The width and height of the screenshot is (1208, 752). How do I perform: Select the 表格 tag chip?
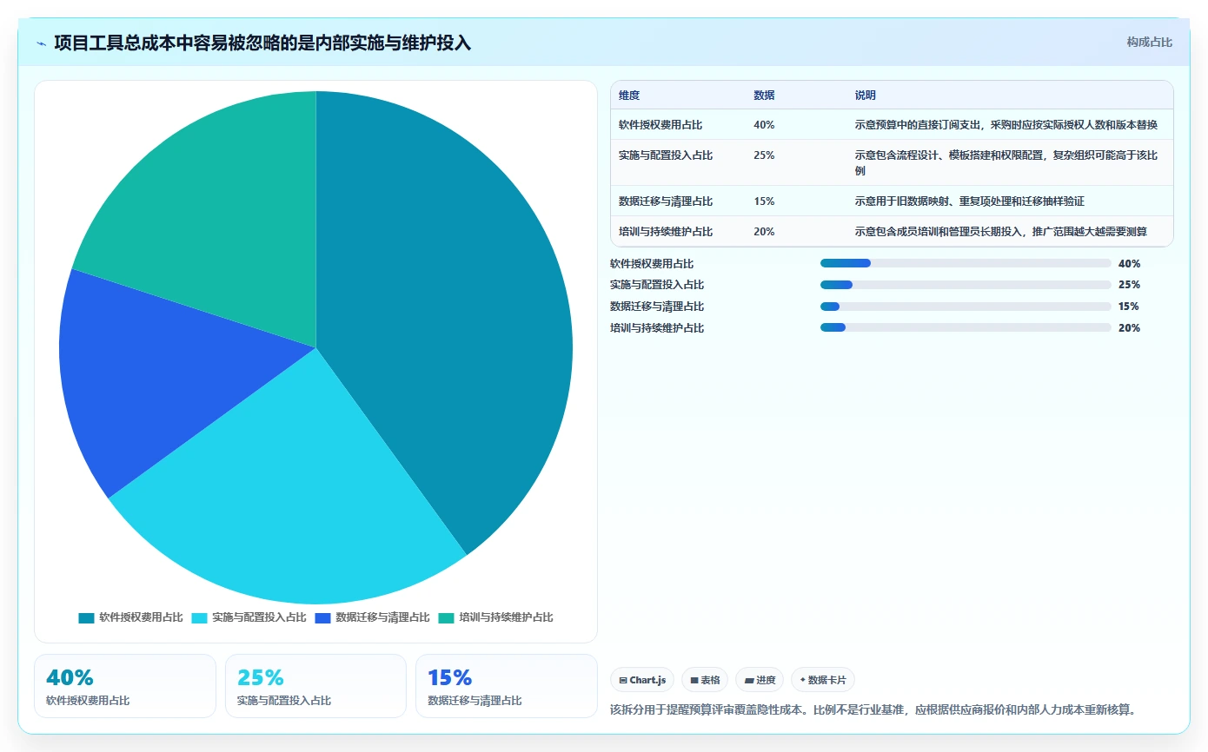(x=705, y=680)
